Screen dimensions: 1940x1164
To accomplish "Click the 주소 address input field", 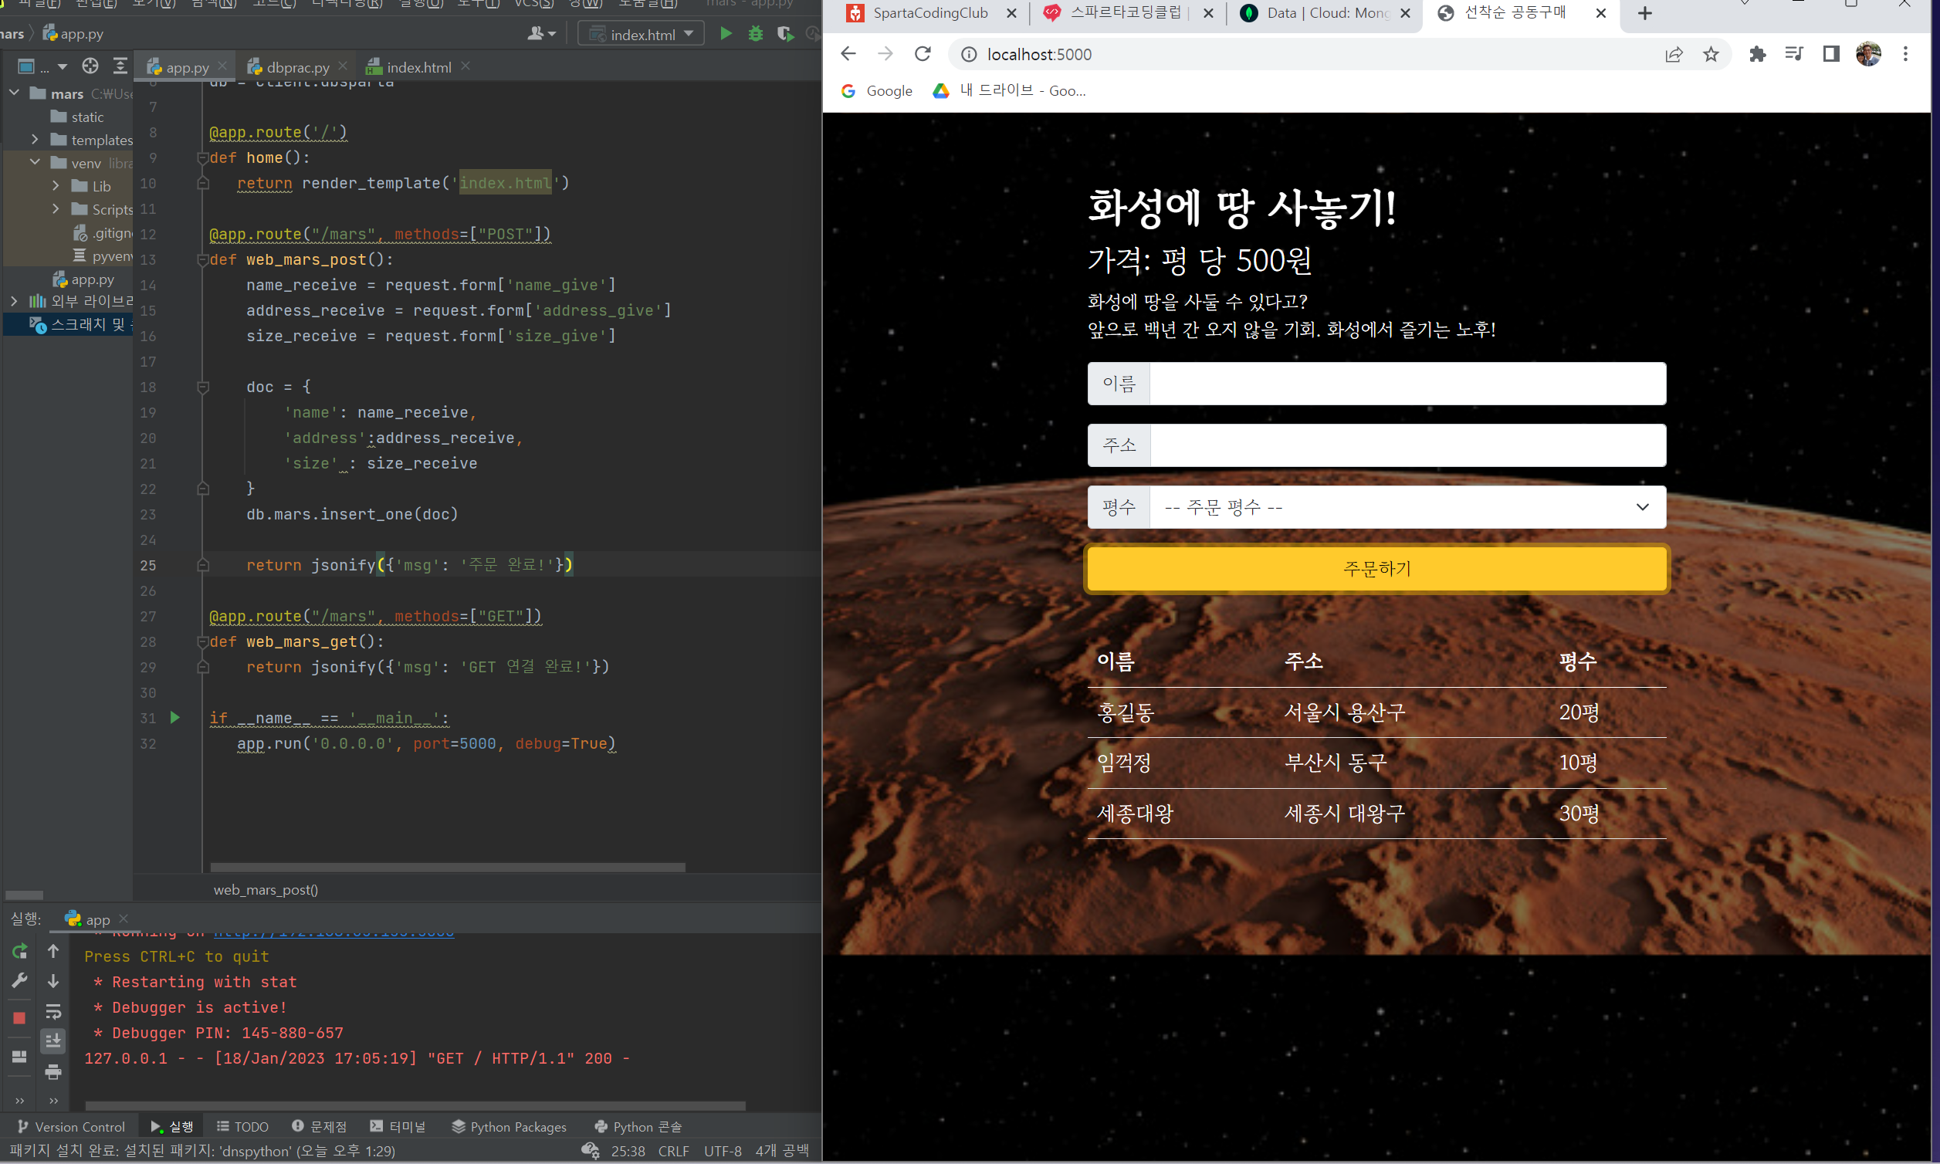I will pos(1407,445).
